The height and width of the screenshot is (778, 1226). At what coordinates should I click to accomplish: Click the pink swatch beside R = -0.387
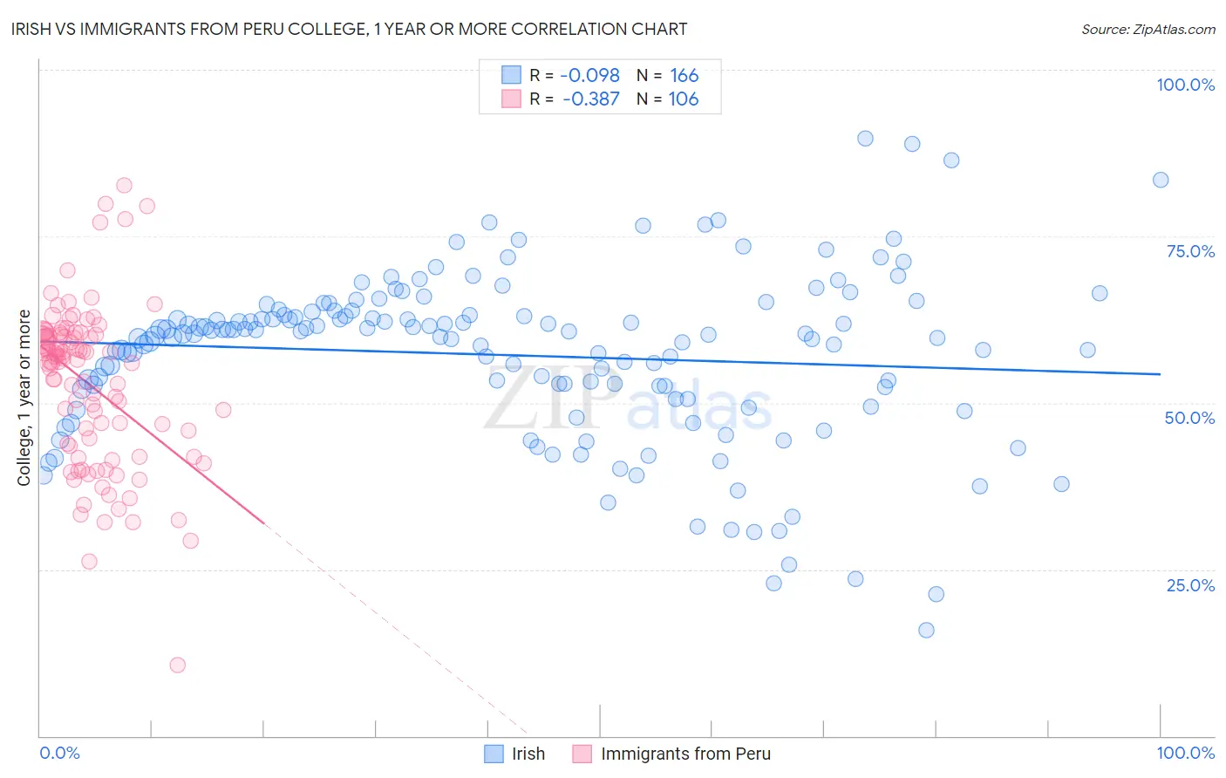(511, 99)
